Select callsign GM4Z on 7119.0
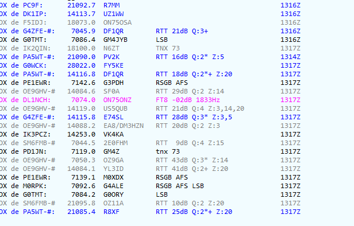This screenshot has width=354, height=226. [111, 151]
